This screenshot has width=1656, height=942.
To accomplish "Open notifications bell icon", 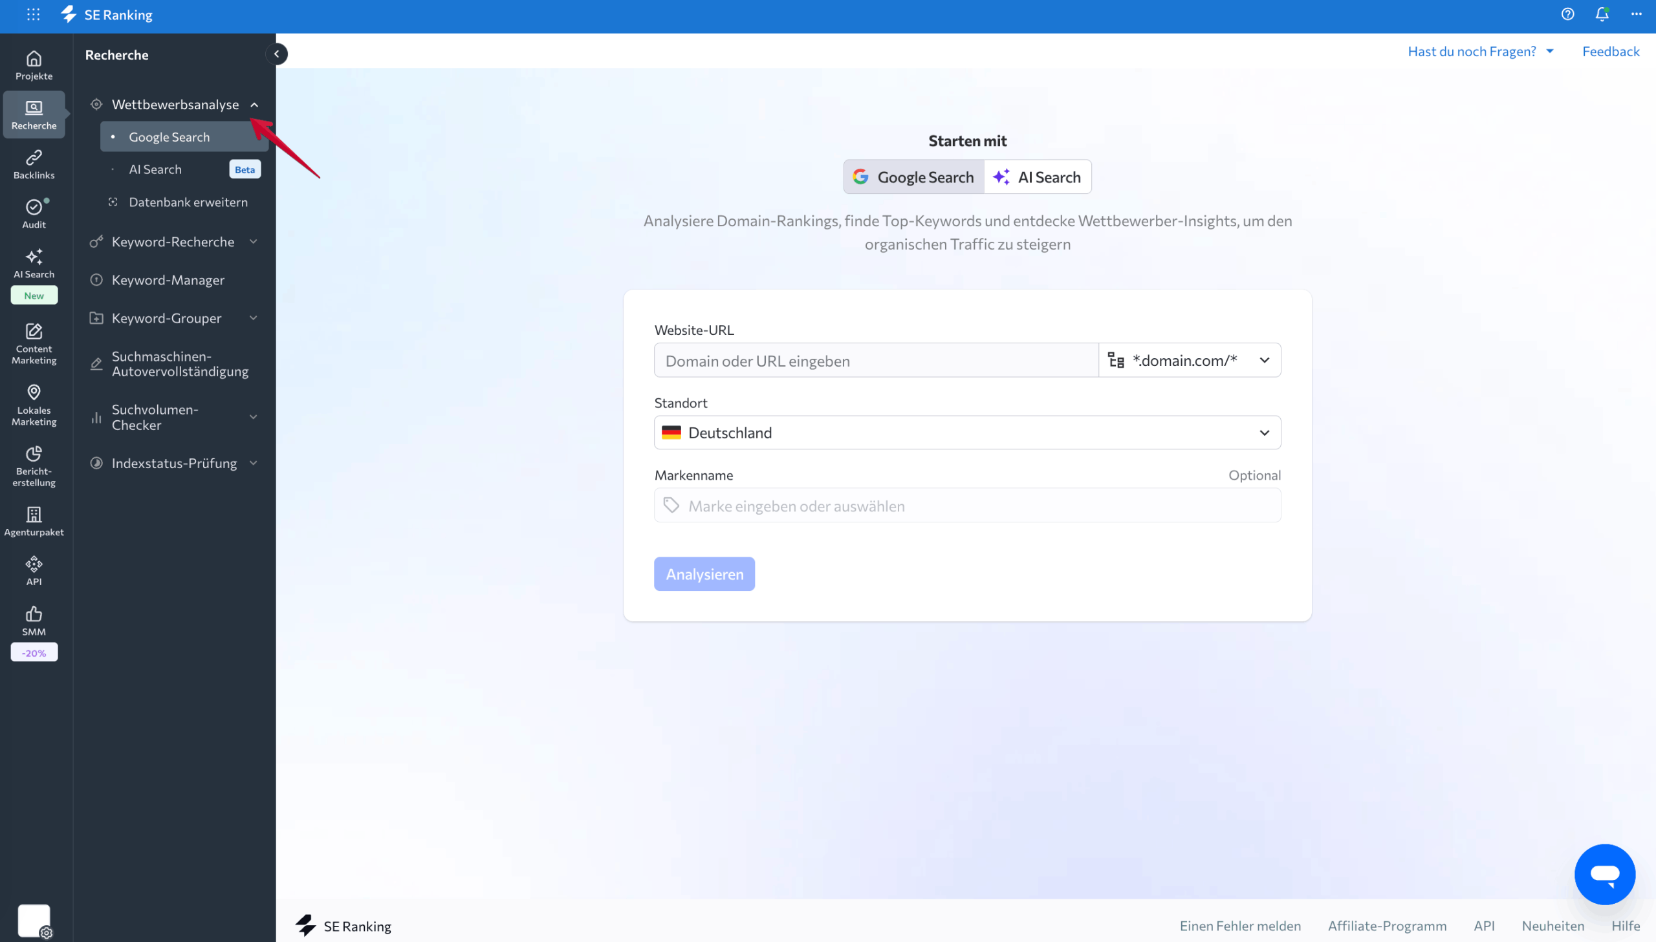I will 1602,14.
